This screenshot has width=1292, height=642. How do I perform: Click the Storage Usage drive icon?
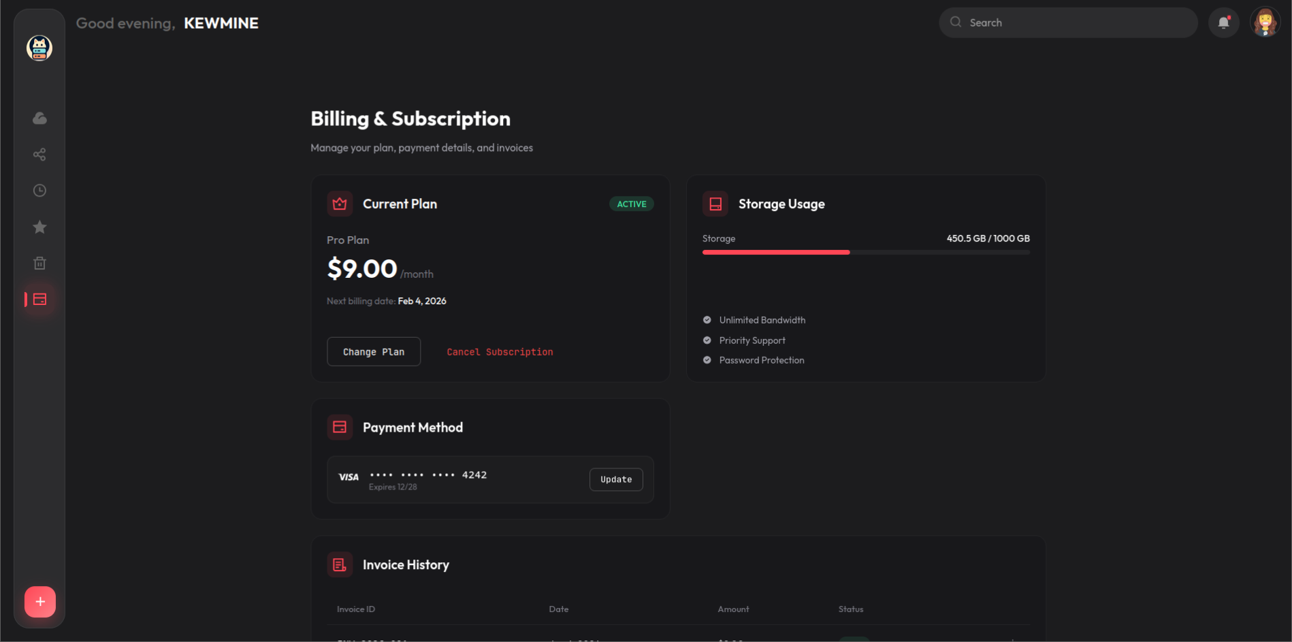(x=715, y=204)
